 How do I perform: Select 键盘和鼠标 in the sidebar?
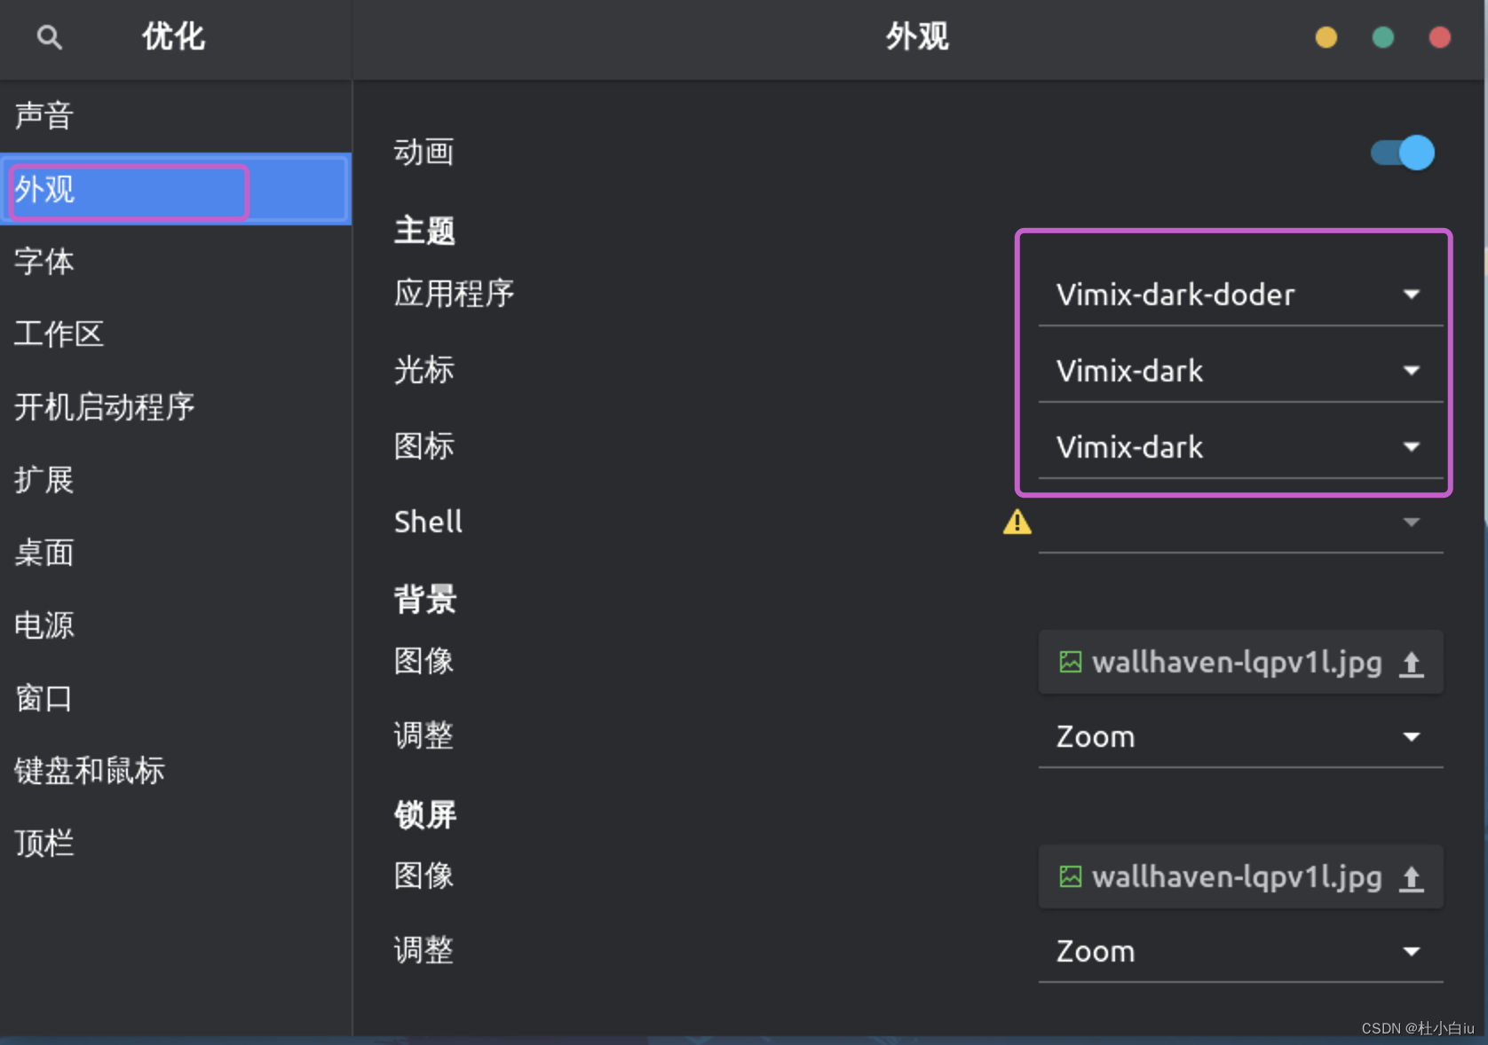(x=176, y=771)
